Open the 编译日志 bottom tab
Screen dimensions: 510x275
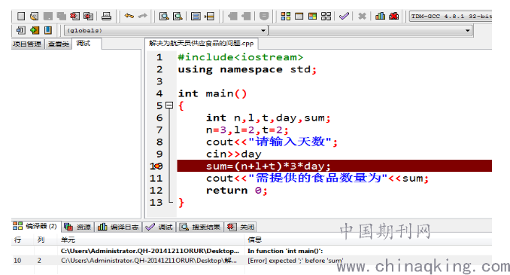(118, 227)
